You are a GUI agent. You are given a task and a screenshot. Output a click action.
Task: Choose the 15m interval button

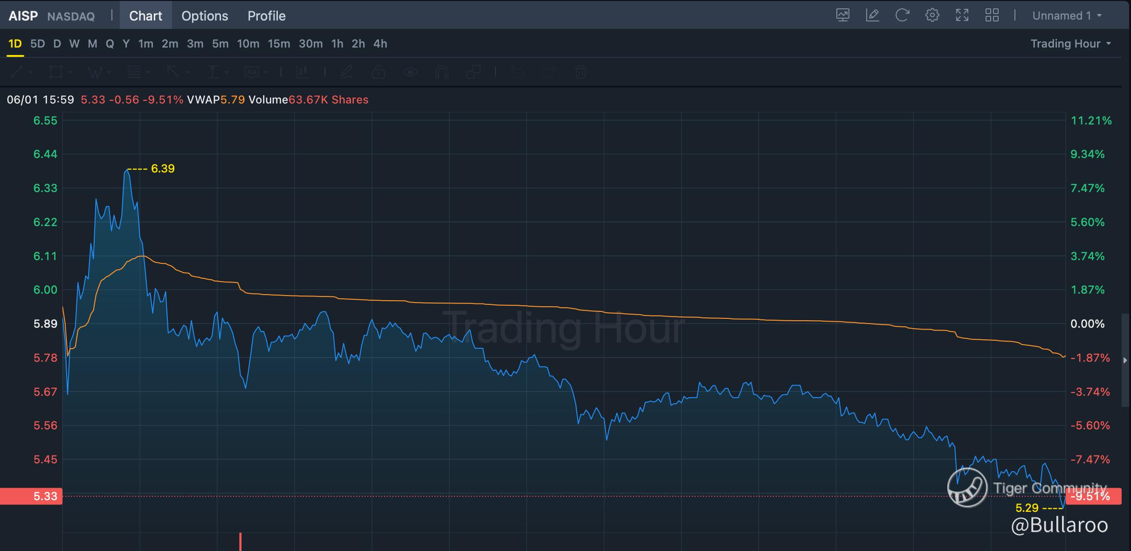pos(279,44)
